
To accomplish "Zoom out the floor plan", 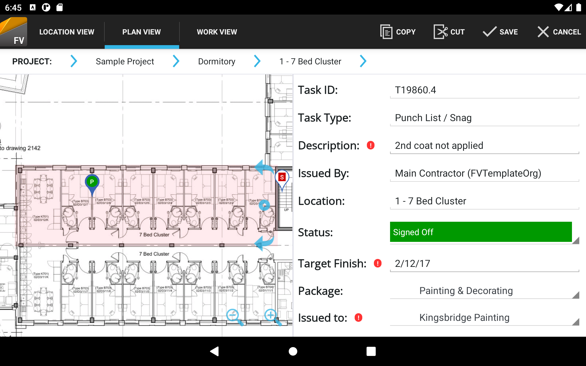I will point(234,317).
